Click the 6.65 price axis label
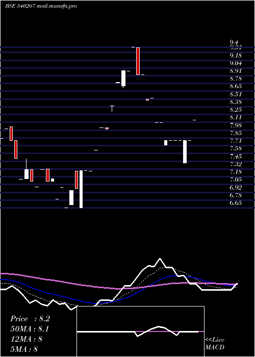 tap(236, 203)
